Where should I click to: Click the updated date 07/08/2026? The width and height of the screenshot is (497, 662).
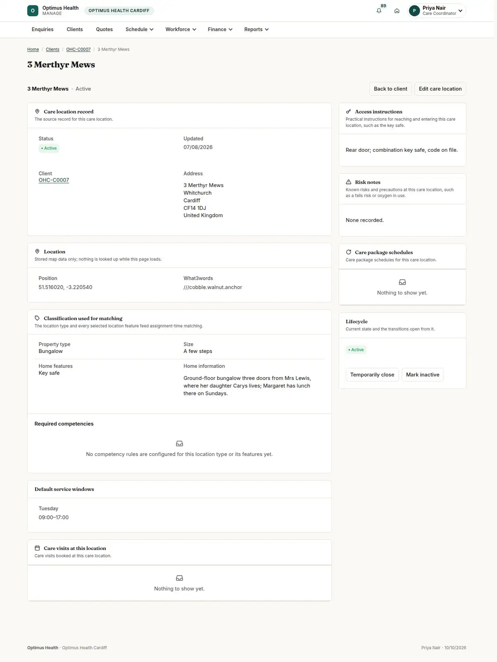tap(198, 147)
